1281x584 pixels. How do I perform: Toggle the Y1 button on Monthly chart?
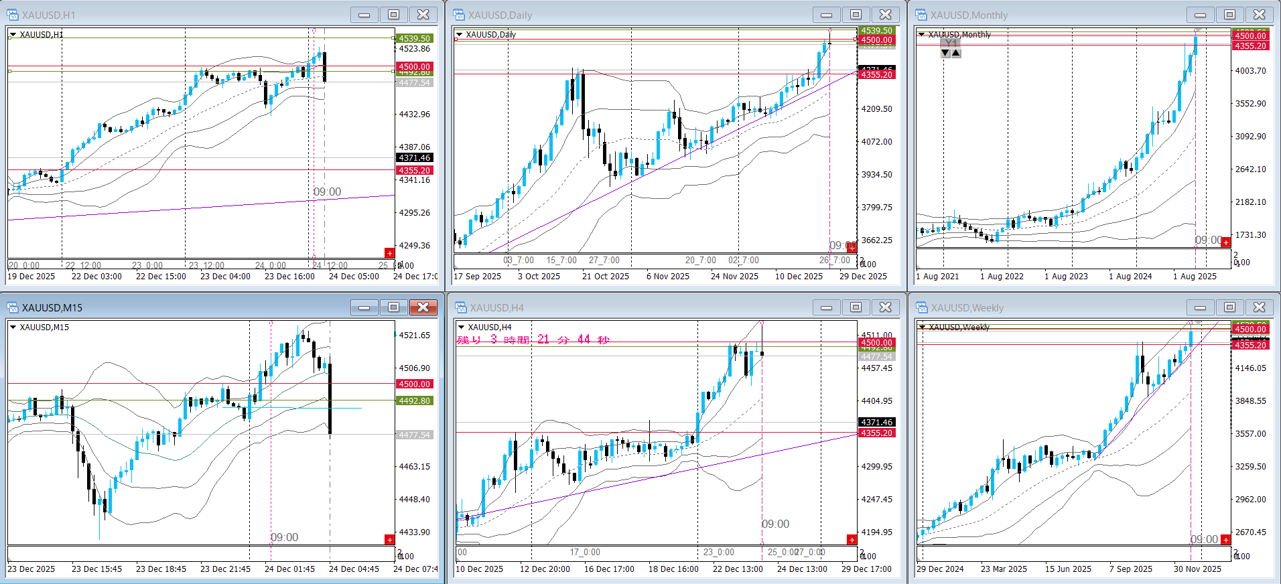tap(951, 44)
